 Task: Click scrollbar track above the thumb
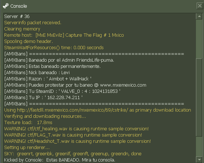(x=199, y=39)
